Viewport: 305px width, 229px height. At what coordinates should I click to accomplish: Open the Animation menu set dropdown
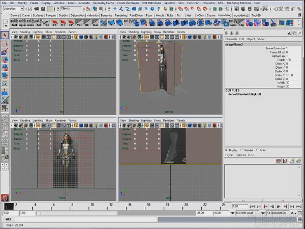(x=14, y=9)
